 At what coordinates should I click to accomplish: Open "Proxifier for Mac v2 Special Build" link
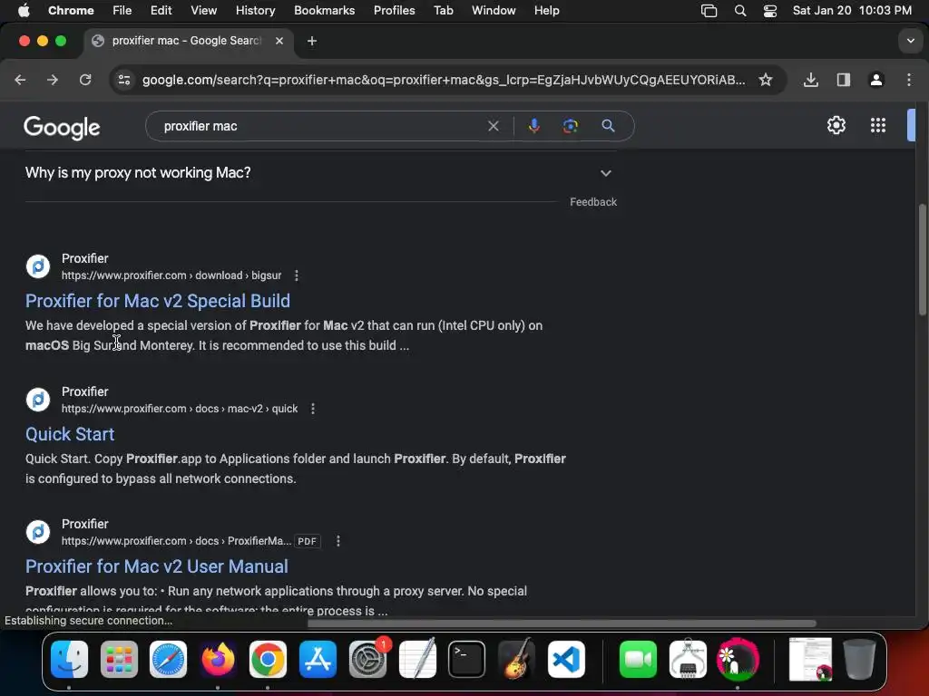[158, 301]
